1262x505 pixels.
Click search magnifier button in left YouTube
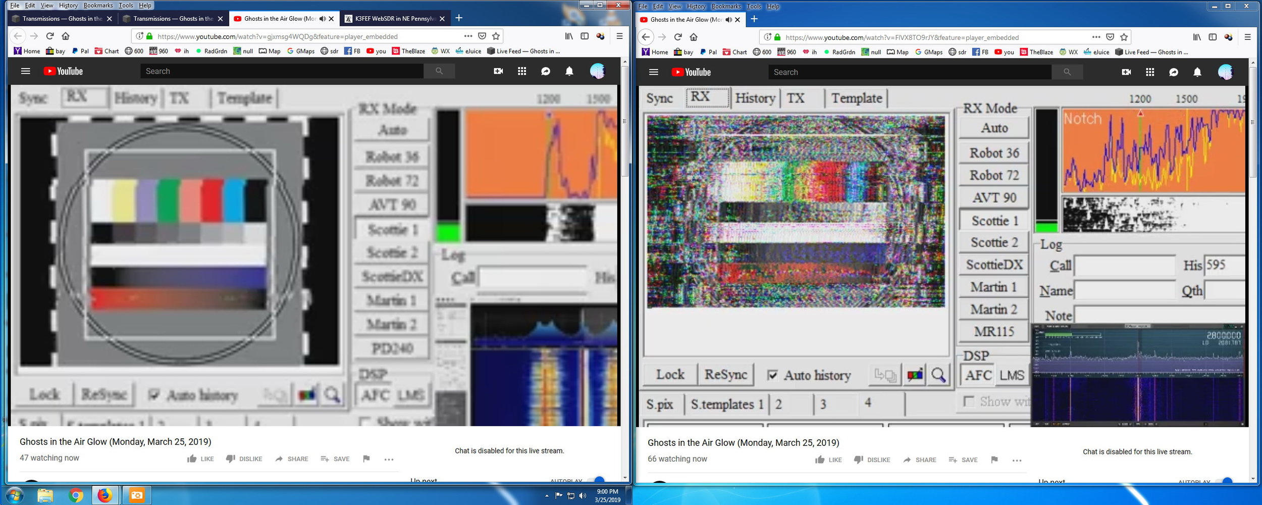click(x=439, y=71)
